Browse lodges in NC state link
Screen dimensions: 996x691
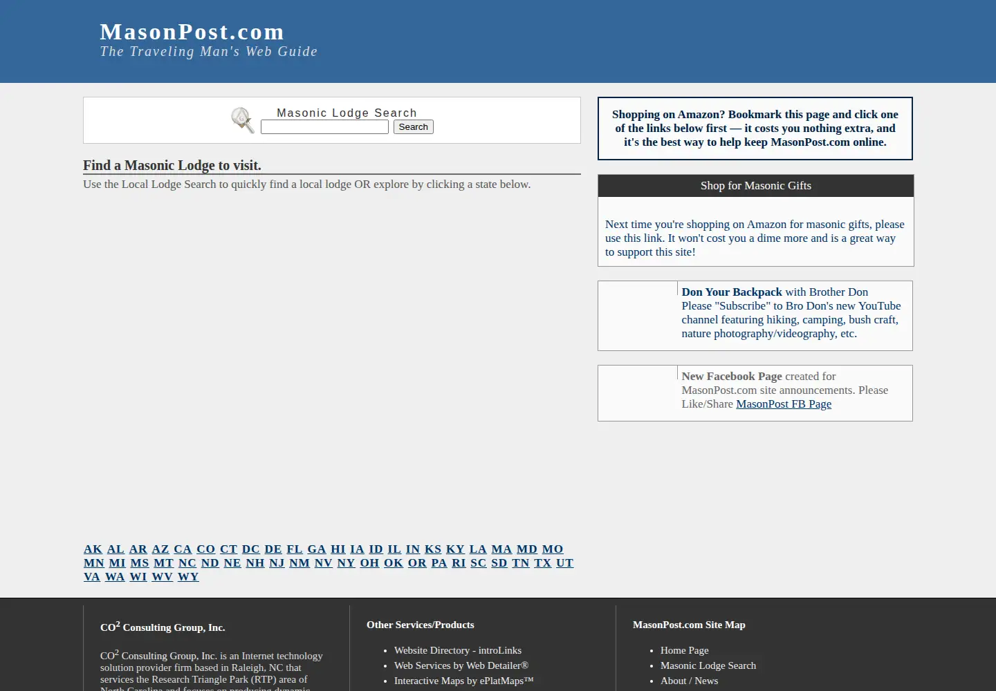(x=187, y=563)
